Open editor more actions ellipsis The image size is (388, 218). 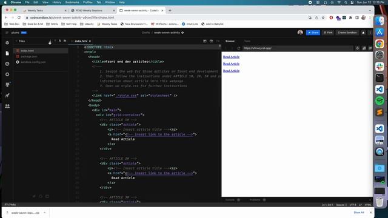(x=218, y=41)
